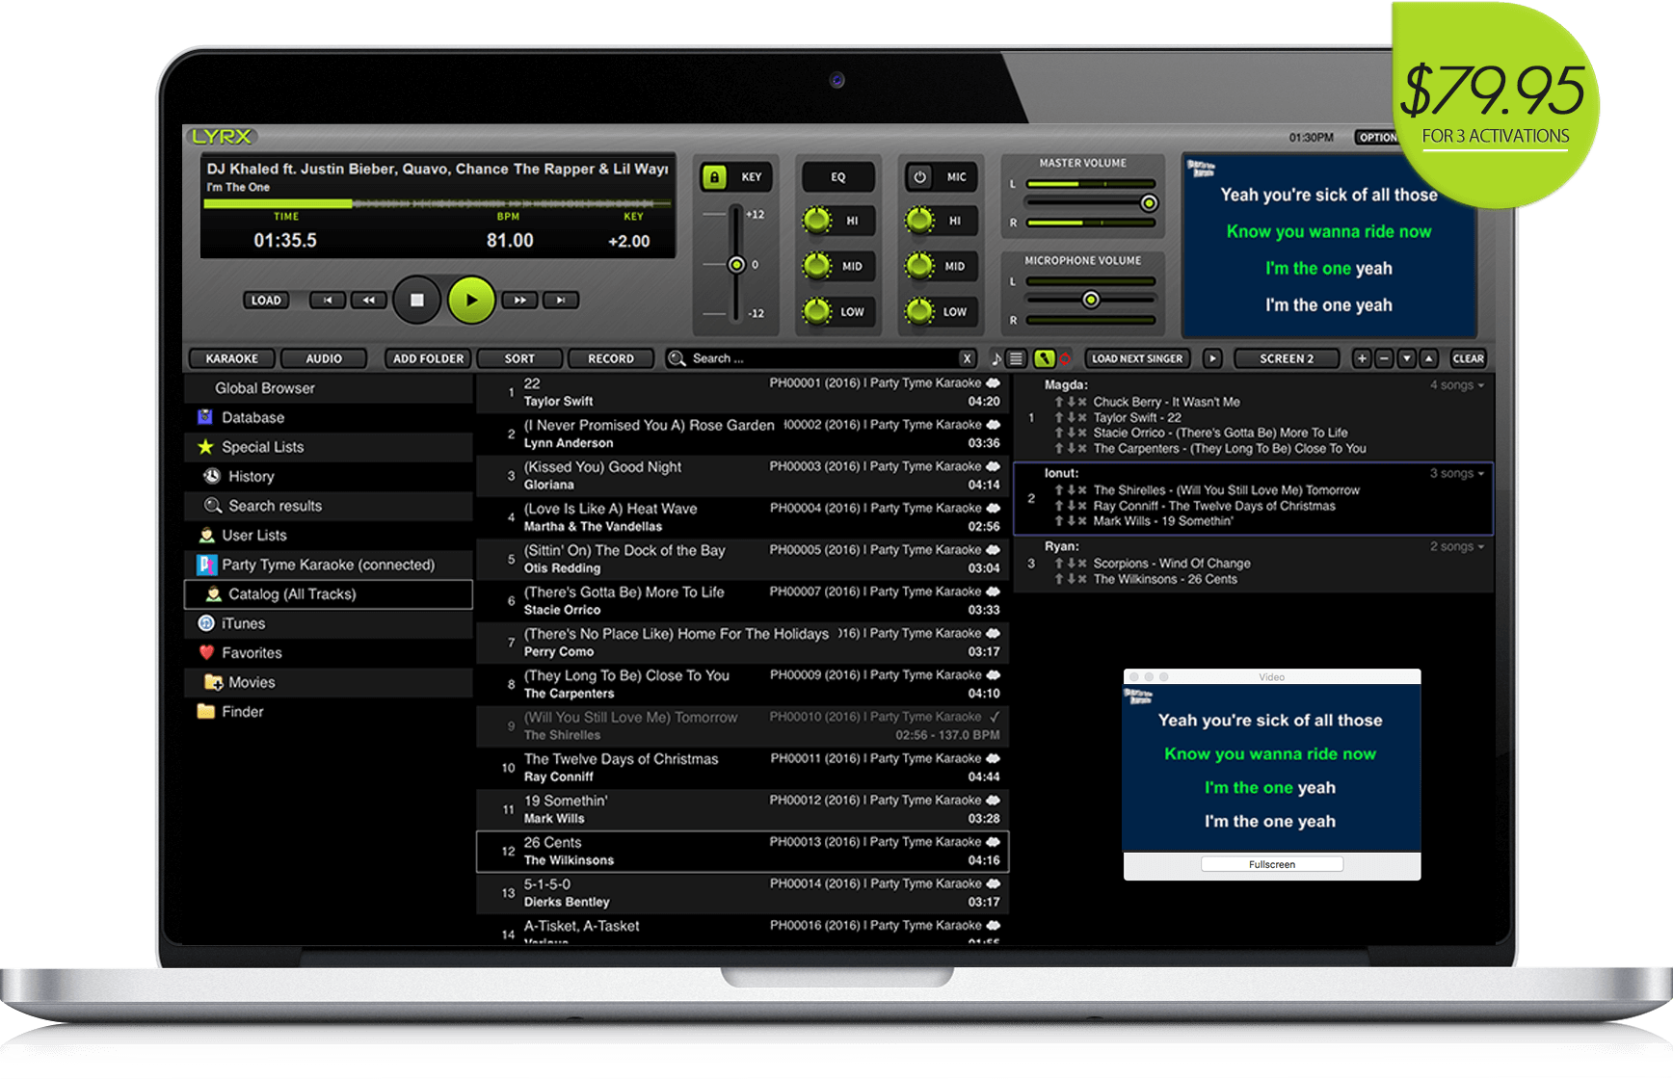Click the MIC LOW knob

pos(919,311)
